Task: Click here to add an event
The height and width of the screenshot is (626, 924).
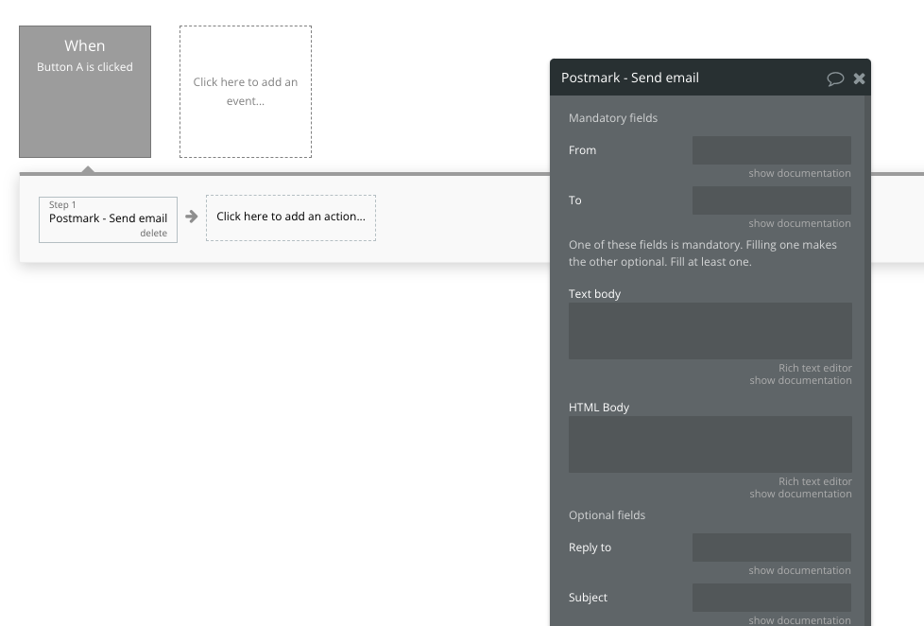Action: point(245,91)
